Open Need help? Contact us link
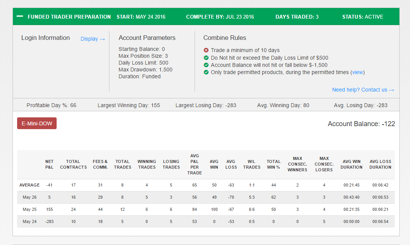This screenshot has width=410, height=245. [x=363, y=90]
